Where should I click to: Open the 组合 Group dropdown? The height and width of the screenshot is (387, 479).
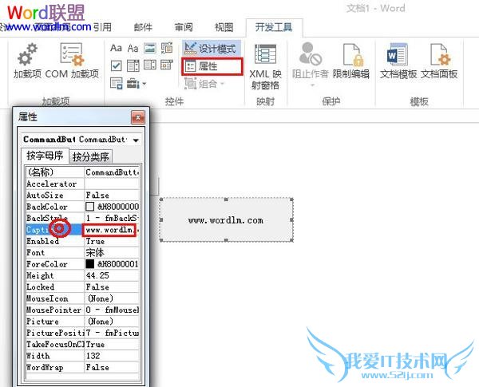pyautogui.click(x=204, y=84)
